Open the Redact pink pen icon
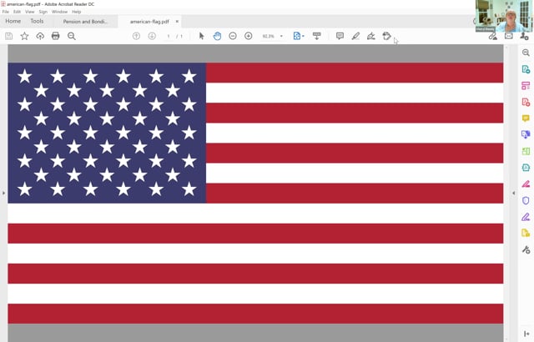This screenshot has width=534, height=342. pos(526,184)
